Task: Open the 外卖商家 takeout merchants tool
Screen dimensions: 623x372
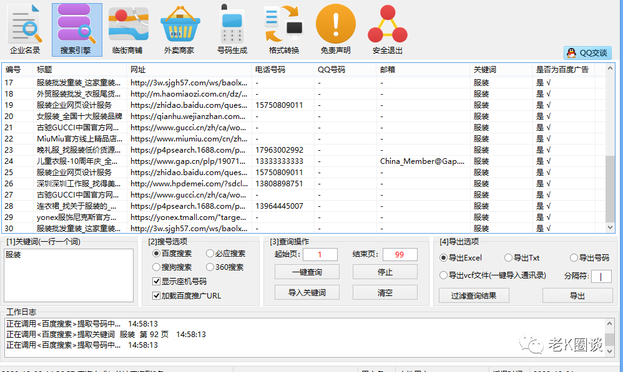Action: coord(180,25)
